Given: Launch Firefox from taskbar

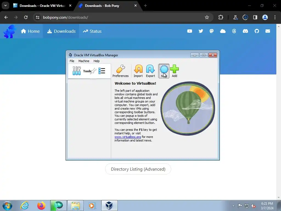Looking at the screenshot, I should pos(41,206).
